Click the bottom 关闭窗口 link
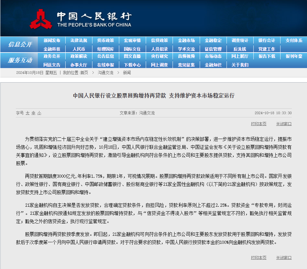This screenshot has width=307, height=269. (283, 258)
